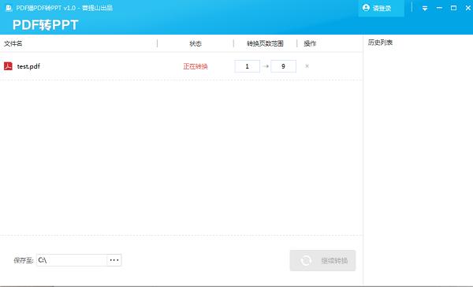Click the 保存至 label
This screenshot has height=287, width=473.
pyautogui.click(x=23, y=260)
